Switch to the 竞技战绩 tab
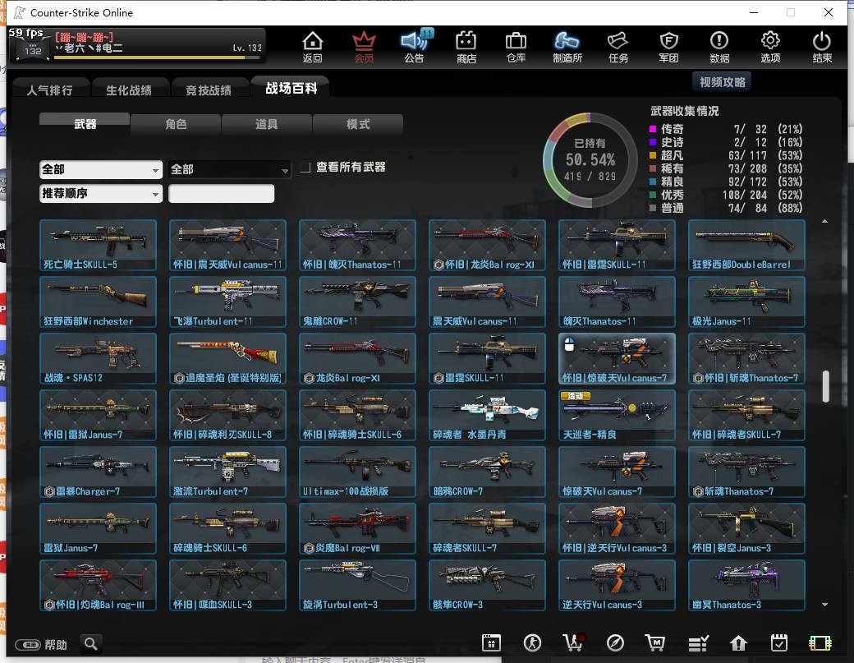 pyautogui.click(x=209, y=90)
